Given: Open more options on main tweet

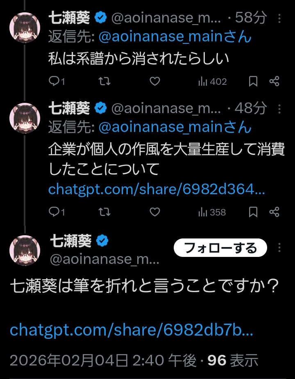Looking at the screenshot, I should tap(279, 248).
